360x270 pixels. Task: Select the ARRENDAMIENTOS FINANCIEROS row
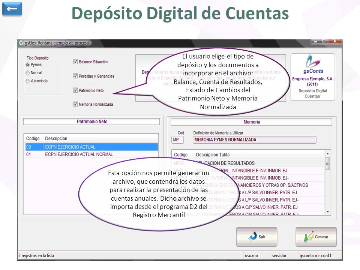(248, 185)
